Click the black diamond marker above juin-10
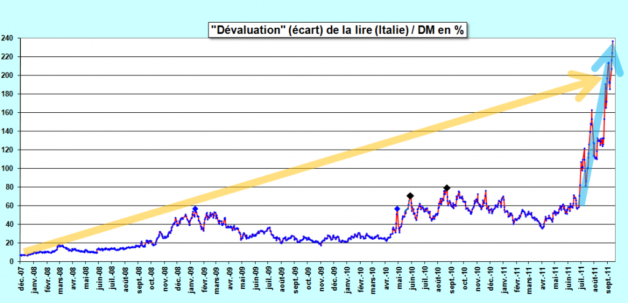 [410, 196]
